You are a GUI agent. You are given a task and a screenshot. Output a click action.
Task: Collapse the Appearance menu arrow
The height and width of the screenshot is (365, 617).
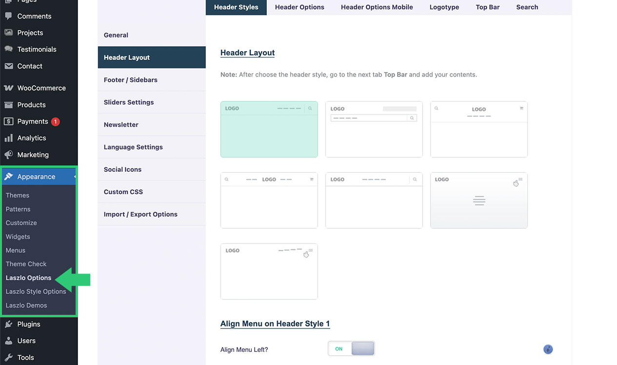pyautogui.click(x=75, y=177)
